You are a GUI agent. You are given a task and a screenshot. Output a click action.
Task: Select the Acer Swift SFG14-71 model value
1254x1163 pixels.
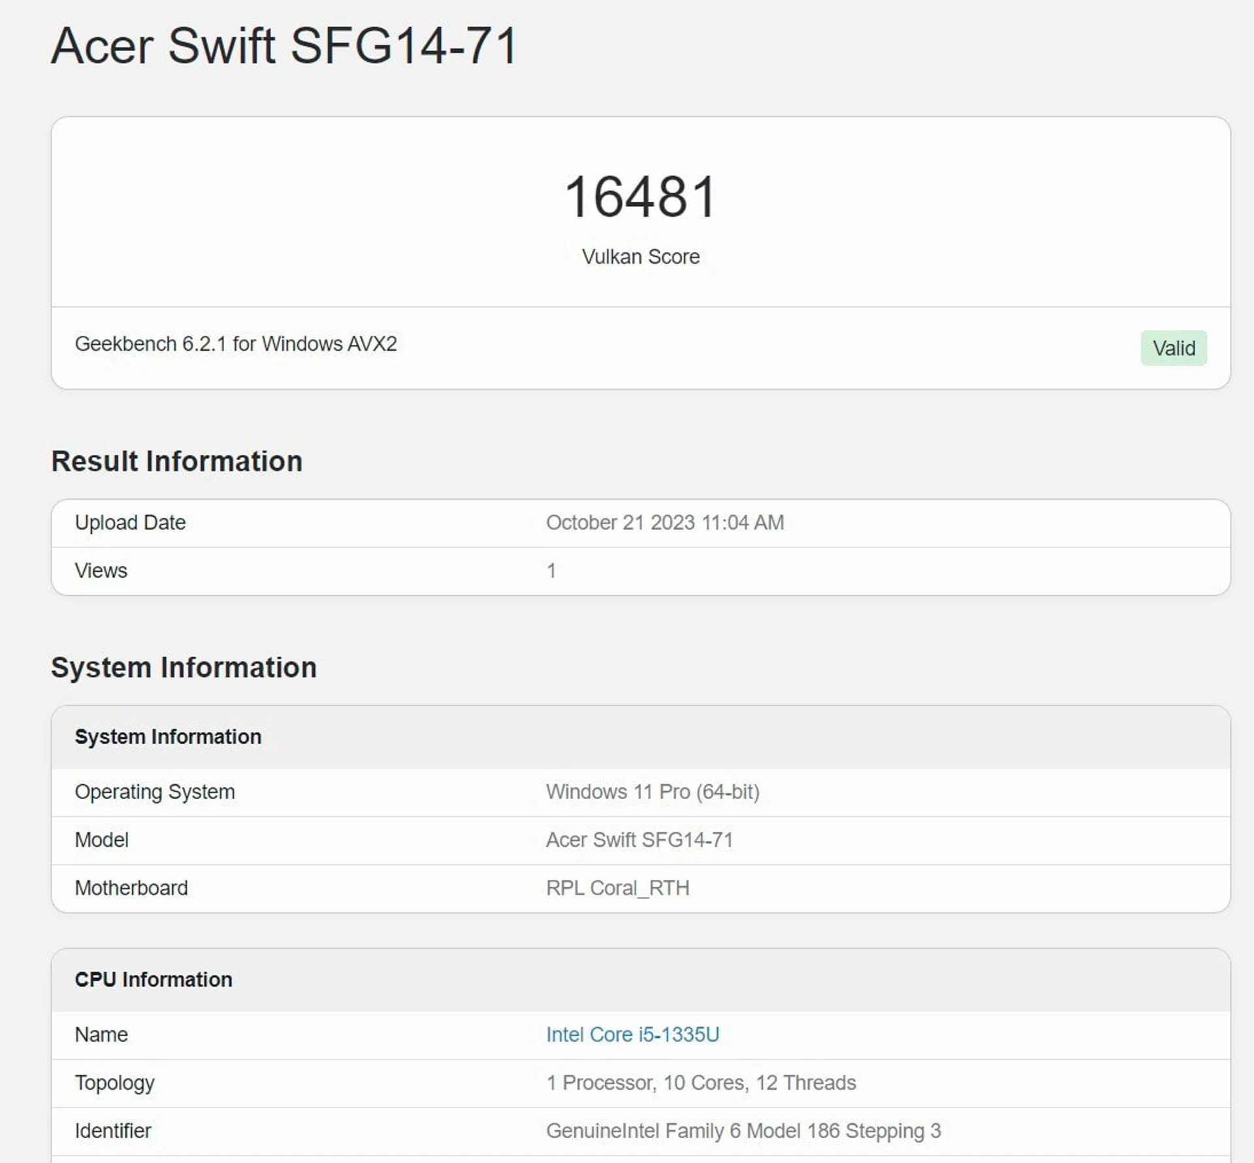639,840
